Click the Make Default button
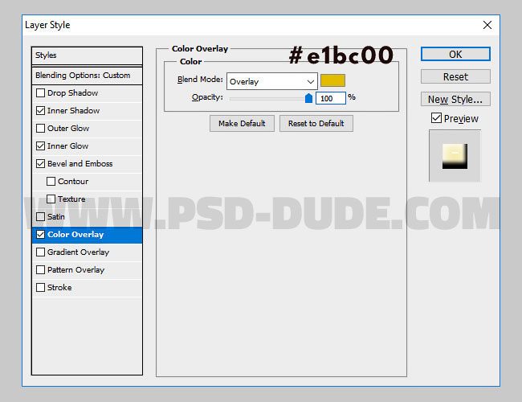The image size is (522, 402). coord(242,123)
